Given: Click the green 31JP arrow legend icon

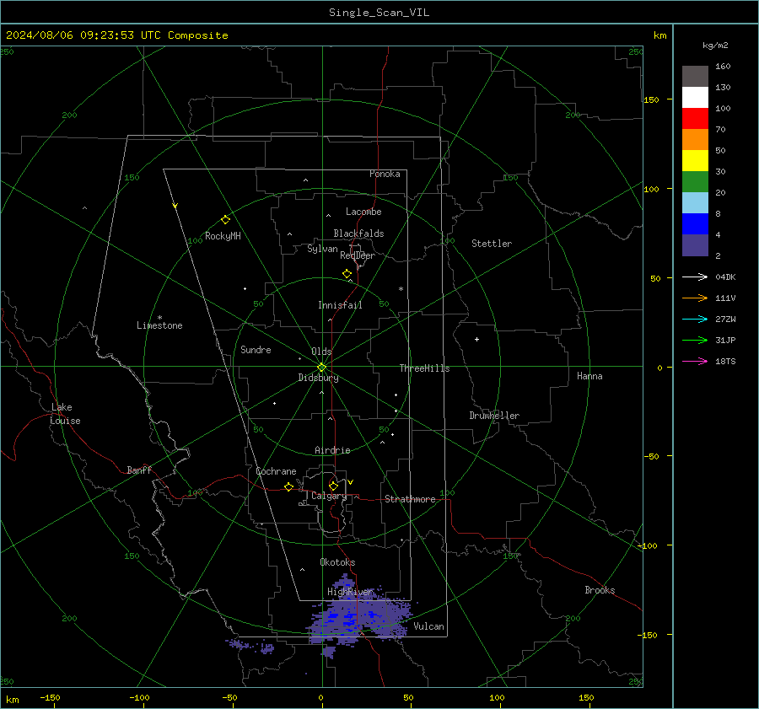Looking at the screenshot, I should tap(695, 341).
